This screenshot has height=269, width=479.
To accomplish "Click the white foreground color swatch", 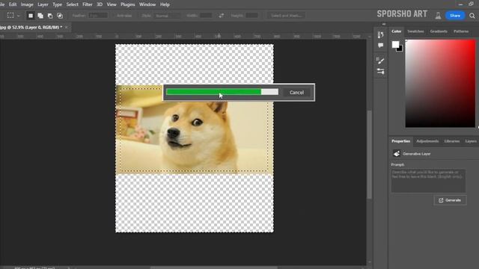I will click(x=395, y=45).
